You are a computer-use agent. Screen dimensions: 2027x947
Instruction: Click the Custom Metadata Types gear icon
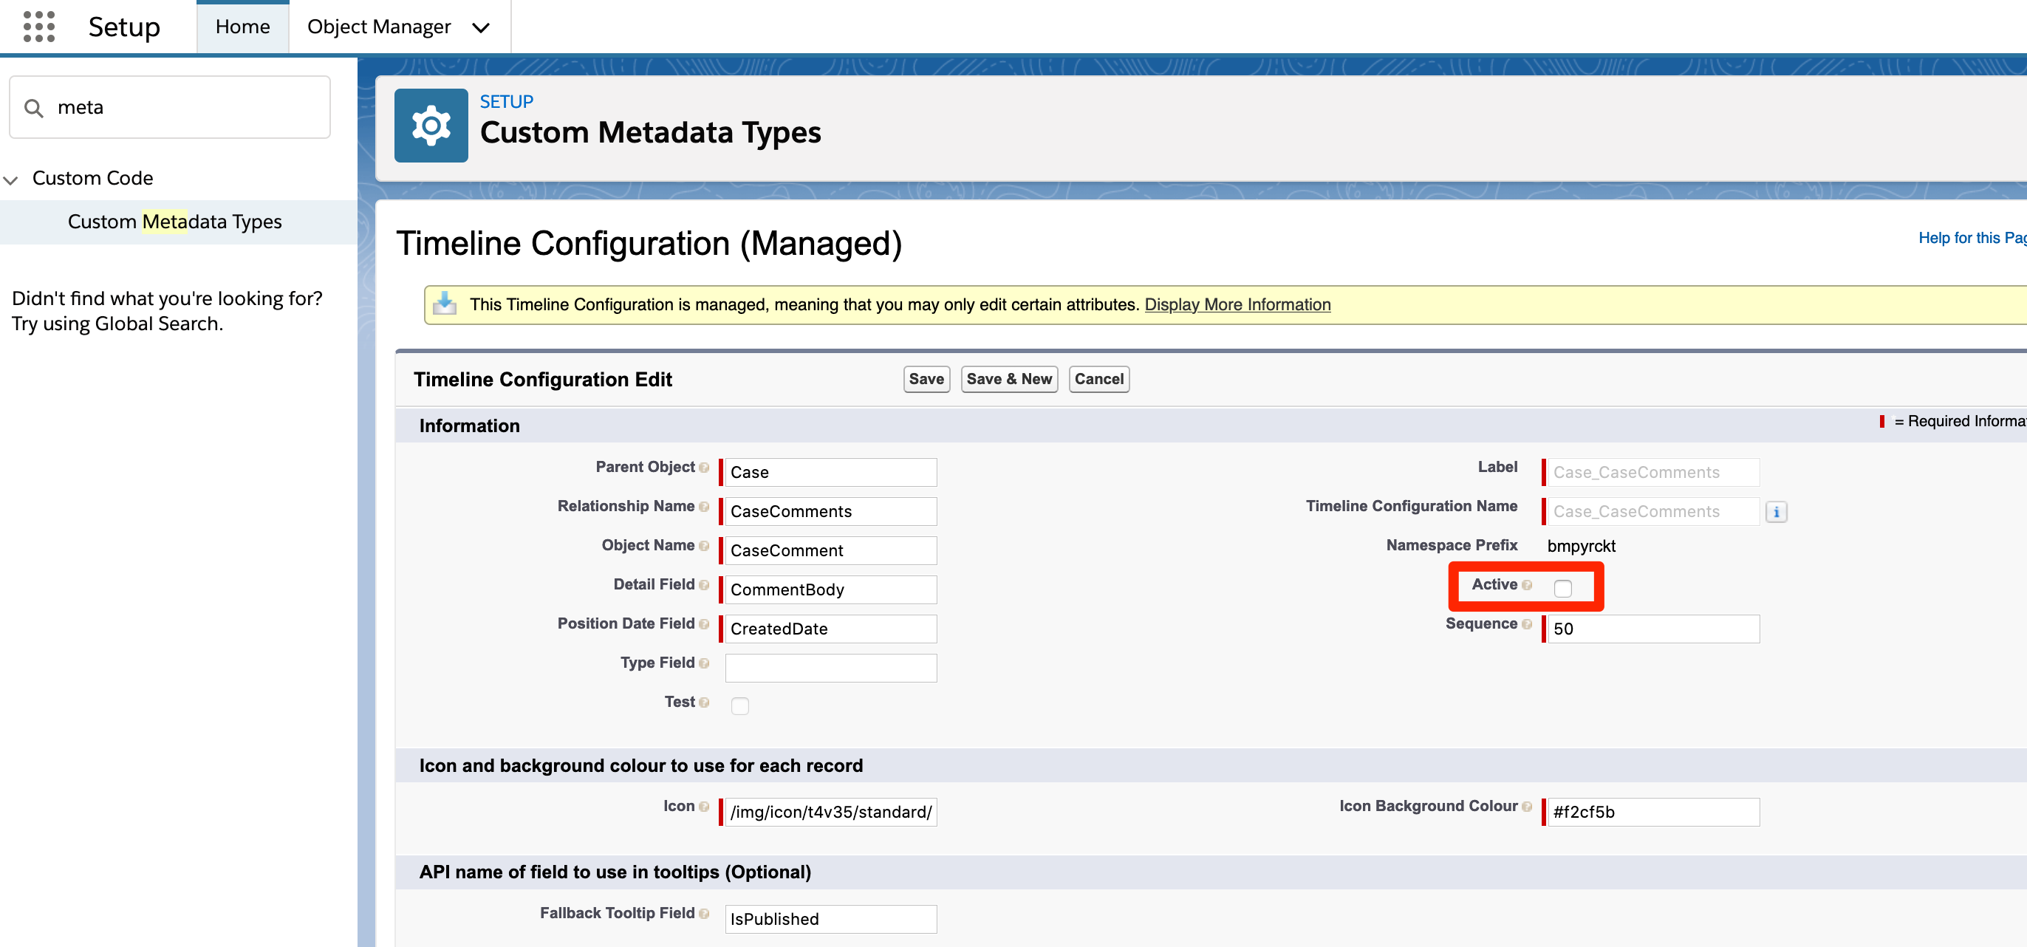click(x=431, y=124)
